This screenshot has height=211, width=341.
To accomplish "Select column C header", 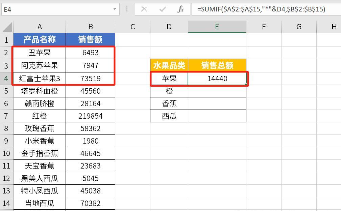I will [132, 27].
